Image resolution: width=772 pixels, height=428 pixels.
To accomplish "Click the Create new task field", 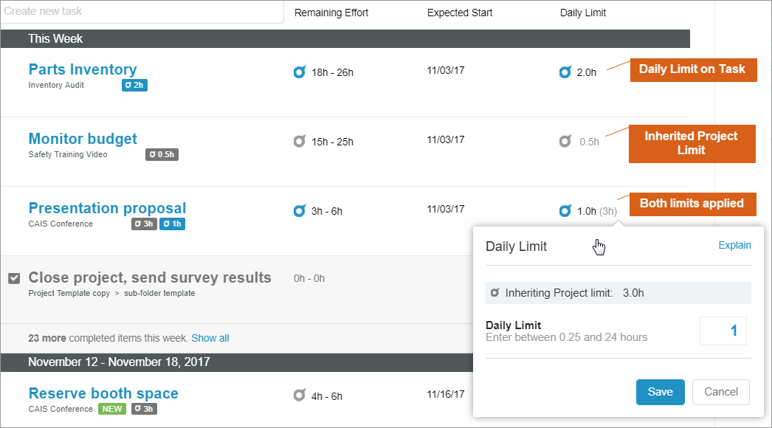I will (x=142, y=12).
